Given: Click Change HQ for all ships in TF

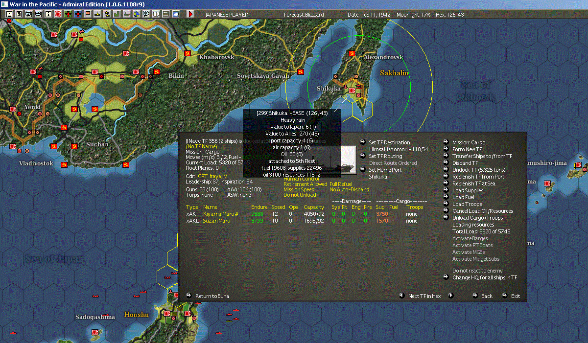Looking at the screenshot, I should point(485,277).
